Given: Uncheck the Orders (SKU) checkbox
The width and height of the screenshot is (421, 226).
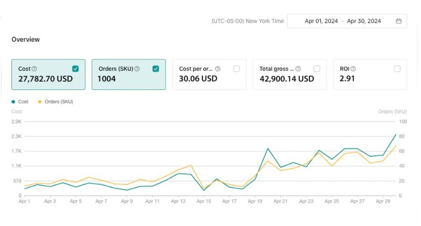Looking at the screenshot, I should tap(156, 69).
